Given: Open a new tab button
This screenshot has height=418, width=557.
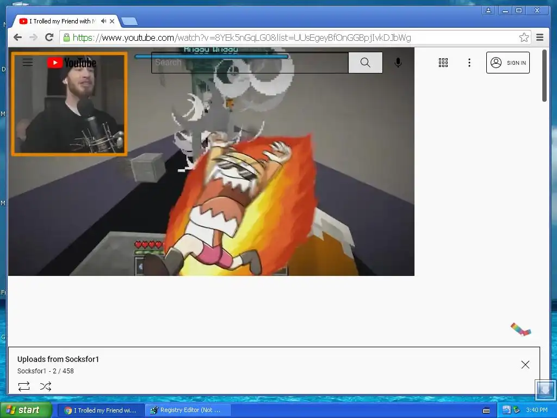Looking at the screenshot, I should click(129, 22).
